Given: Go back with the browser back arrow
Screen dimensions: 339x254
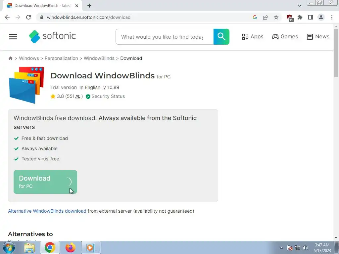Looking at the screenshot, I should point(7,17).
